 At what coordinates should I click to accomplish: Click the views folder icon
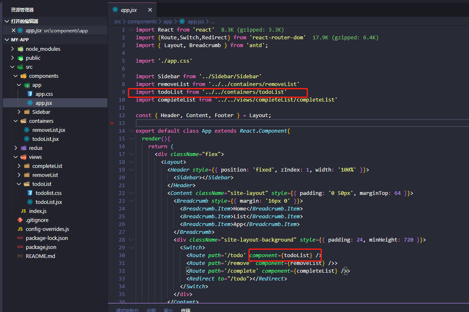click(23, 157)
